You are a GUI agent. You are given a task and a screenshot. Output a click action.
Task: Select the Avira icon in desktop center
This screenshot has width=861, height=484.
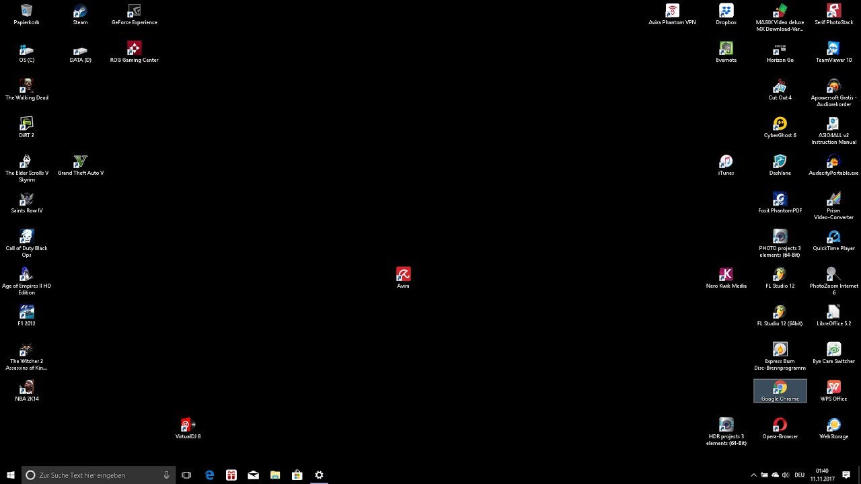[x=403, y=278]
